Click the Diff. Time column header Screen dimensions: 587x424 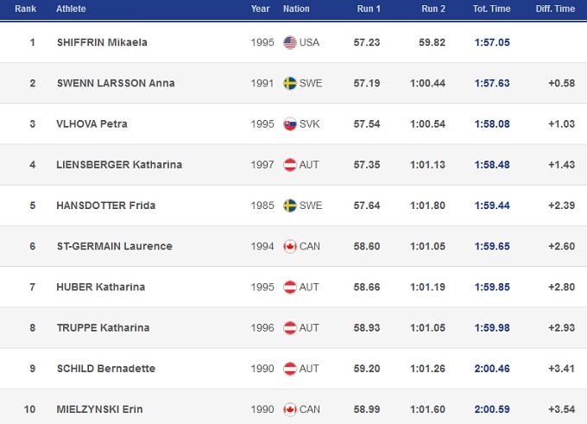click(553, 9)
